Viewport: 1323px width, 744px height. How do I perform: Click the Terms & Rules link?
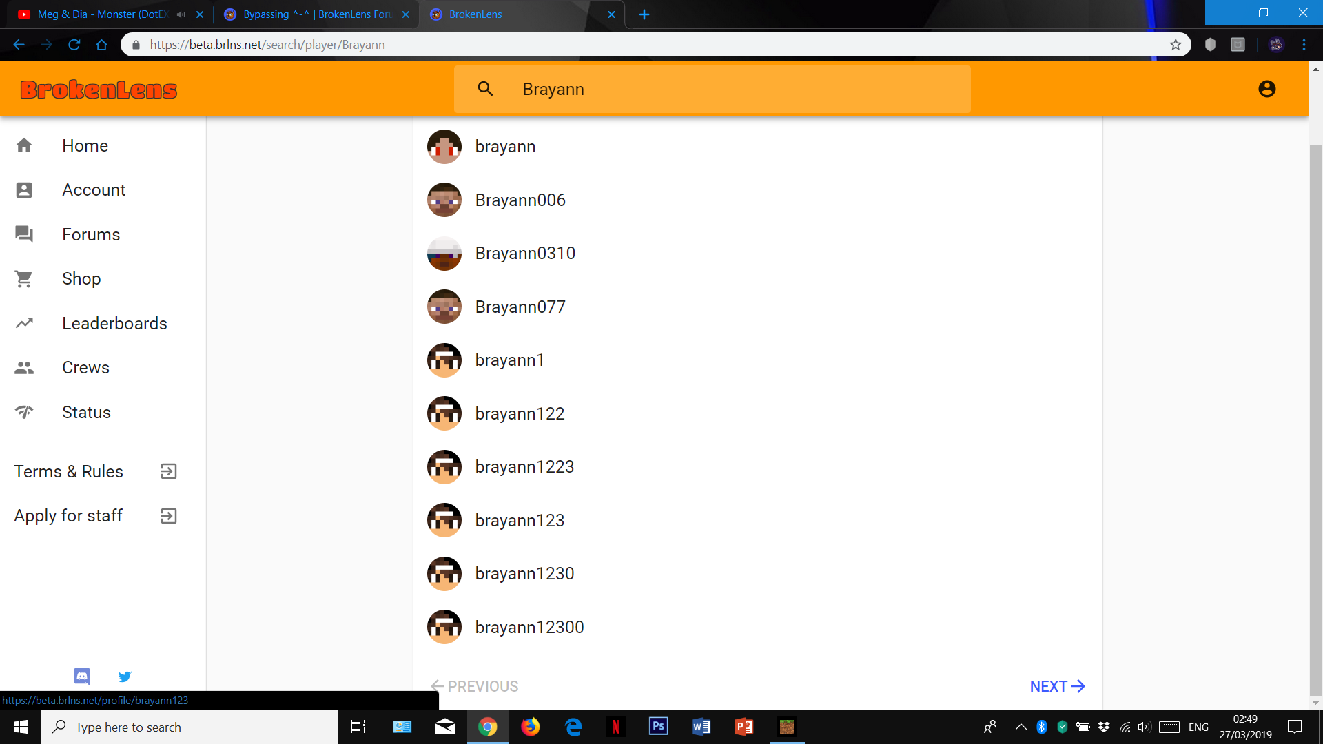103,472
